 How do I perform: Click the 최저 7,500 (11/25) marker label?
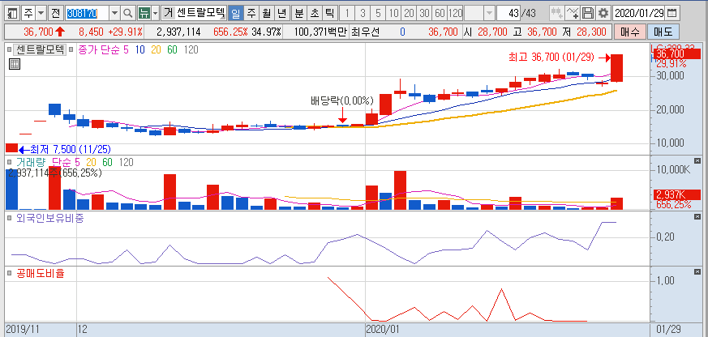pyautogui.click(x=71, y=149)
